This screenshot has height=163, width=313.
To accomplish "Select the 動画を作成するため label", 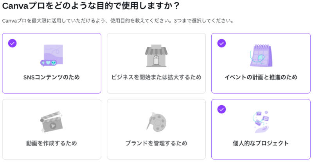I will point(52,143).
